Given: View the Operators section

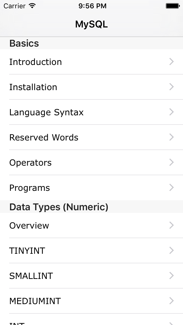Looking at the screenshot, I should click(31, 162).
